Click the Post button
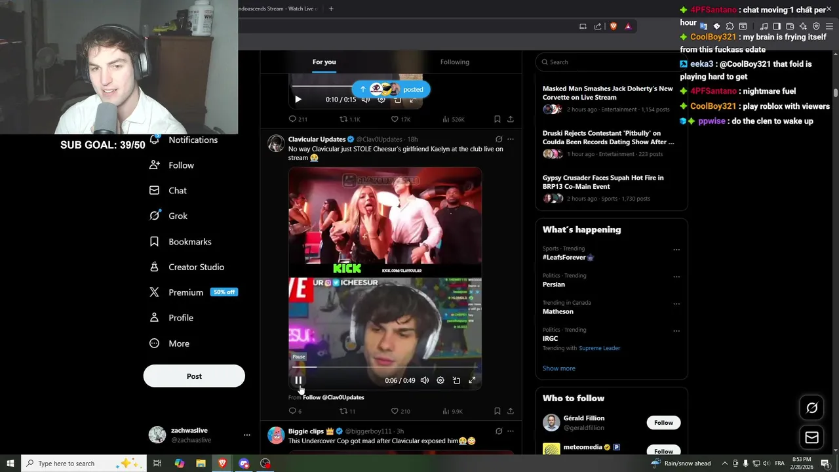The width and height of the screenshot is (839, 472). coord(194,376)
